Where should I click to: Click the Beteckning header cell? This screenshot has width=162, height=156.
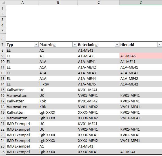coord(98,45)
